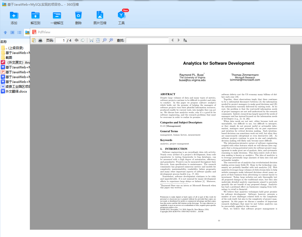Screen dimensions: 302x237
Task: Select the 渠县工业园区项目 document
Action: pyautogui.click(x=15, y=86)
